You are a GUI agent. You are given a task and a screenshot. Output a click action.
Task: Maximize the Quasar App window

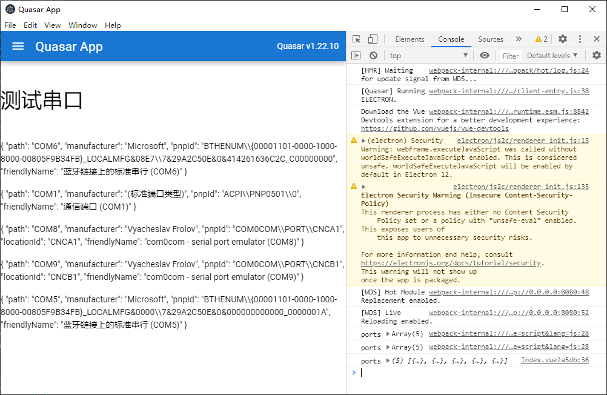point(565,9)
